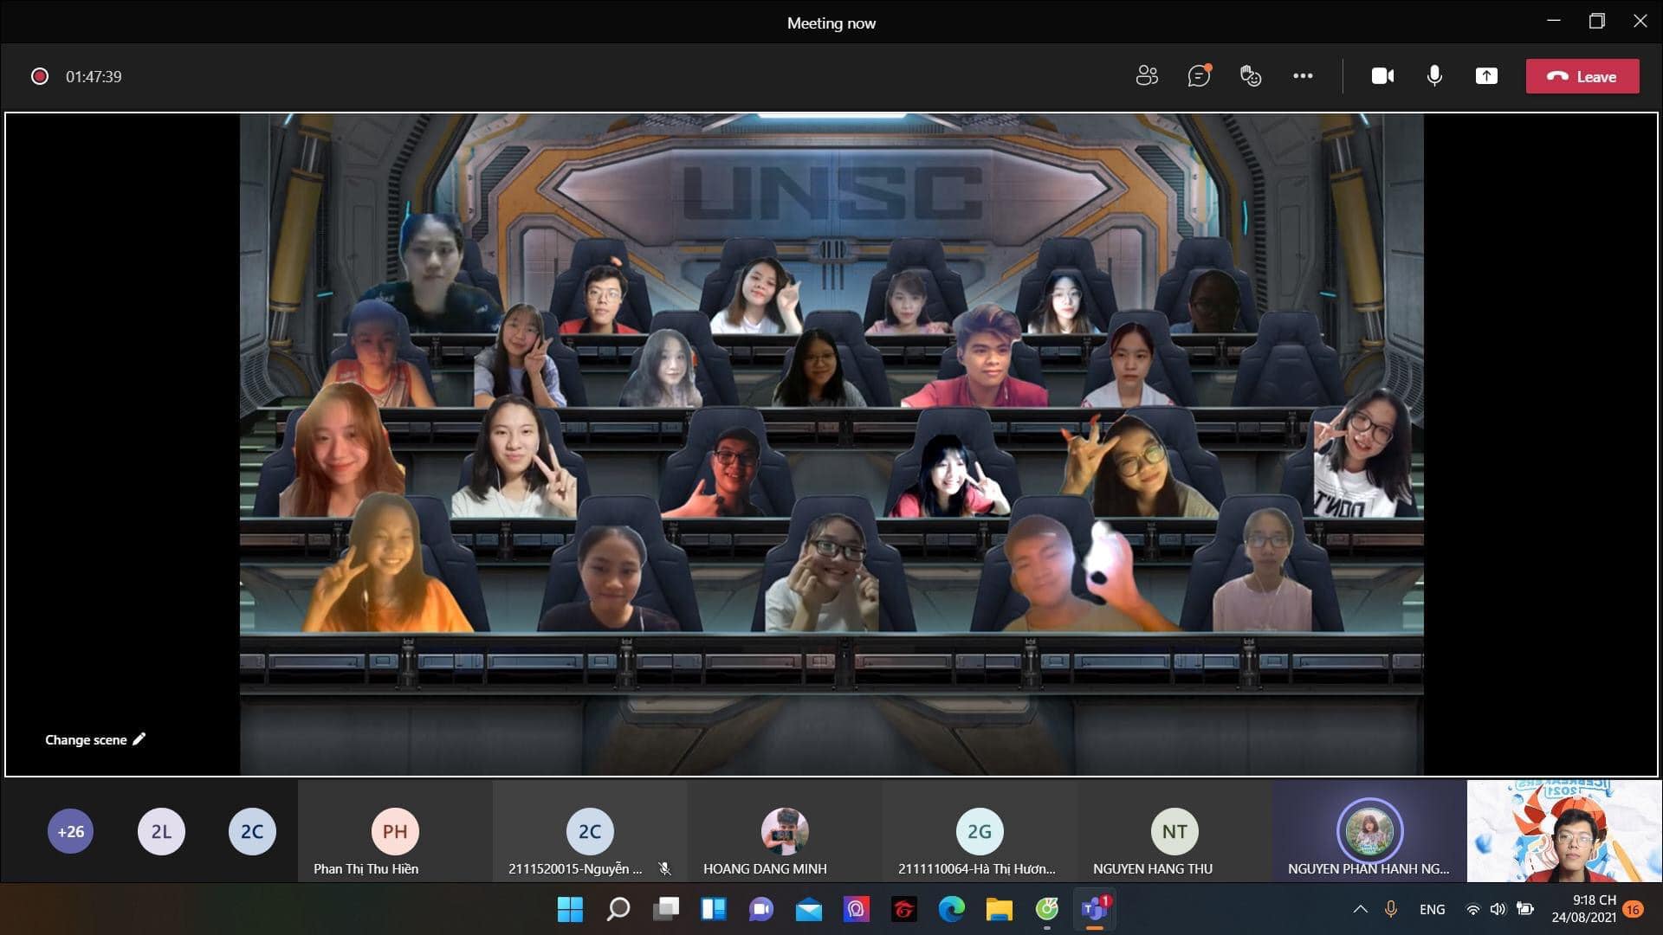Open the clock showing 24/08/2021

click(1583, 909)
